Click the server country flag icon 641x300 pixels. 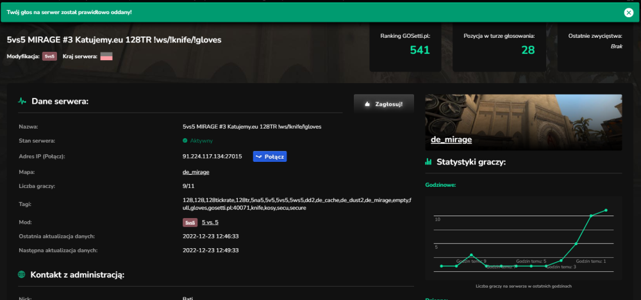(x=106, y=57)
